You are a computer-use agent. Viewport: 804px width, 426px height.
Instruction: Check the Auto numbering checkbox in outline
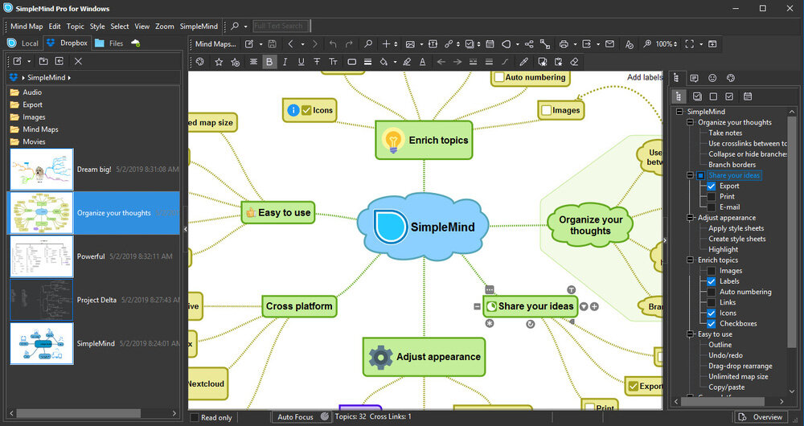click(x=712, y=292)
